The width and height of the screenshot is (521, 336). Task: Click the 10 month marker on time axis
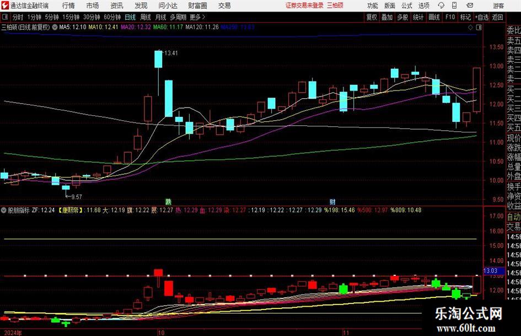tap(161, 333)
